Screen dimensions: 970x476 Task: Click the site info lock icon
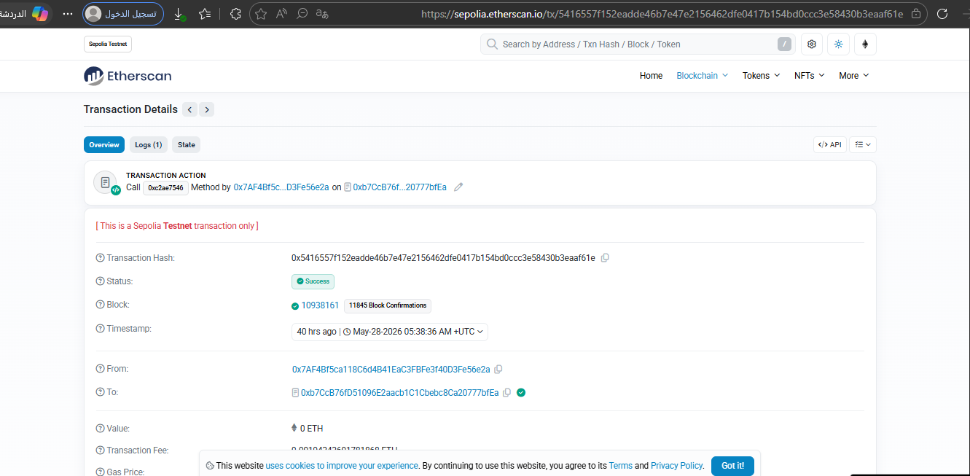tap(916, 14)
